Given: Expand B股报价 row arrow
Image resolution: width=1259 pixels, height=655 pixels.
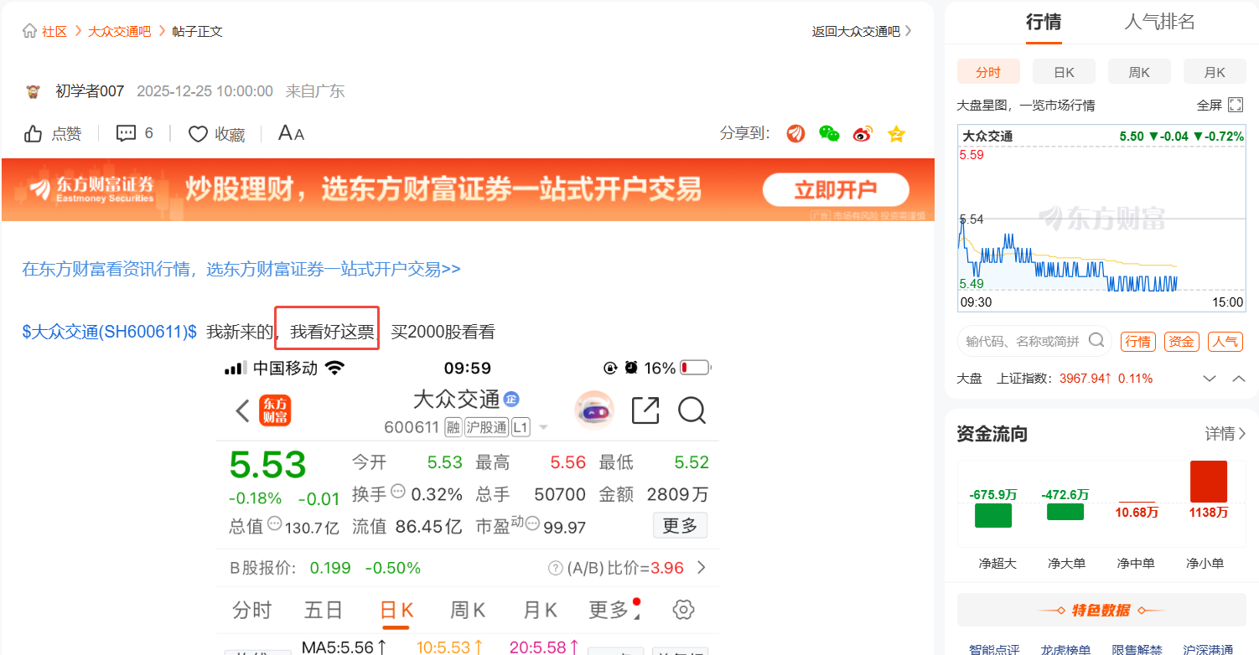Looking at the screenshot, I should [x=702, y=568].
